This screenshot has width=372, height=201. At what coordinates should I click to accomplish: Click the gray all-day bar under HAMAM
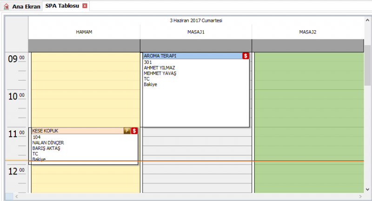84,46
